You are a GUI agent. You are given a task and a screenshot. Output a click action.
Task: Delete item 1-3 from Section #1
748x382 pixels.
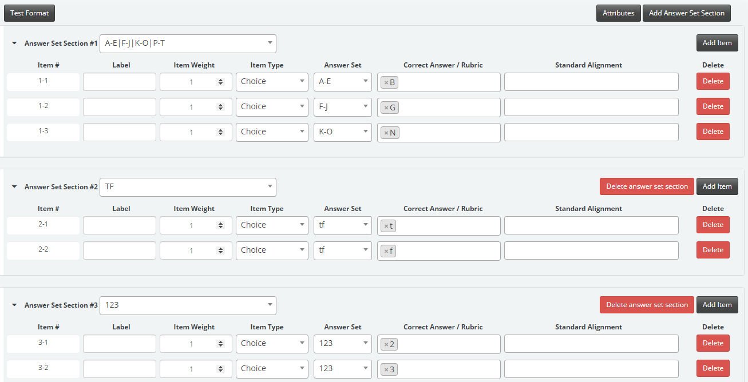[713, 131]
